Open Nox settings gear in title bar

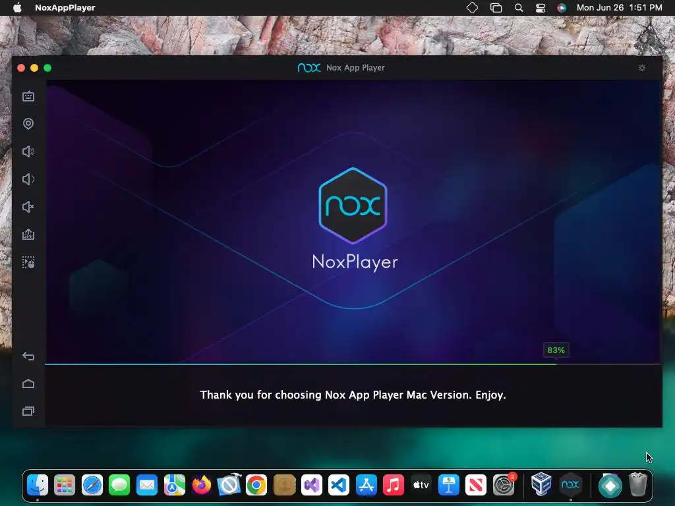tap(642, 68)
